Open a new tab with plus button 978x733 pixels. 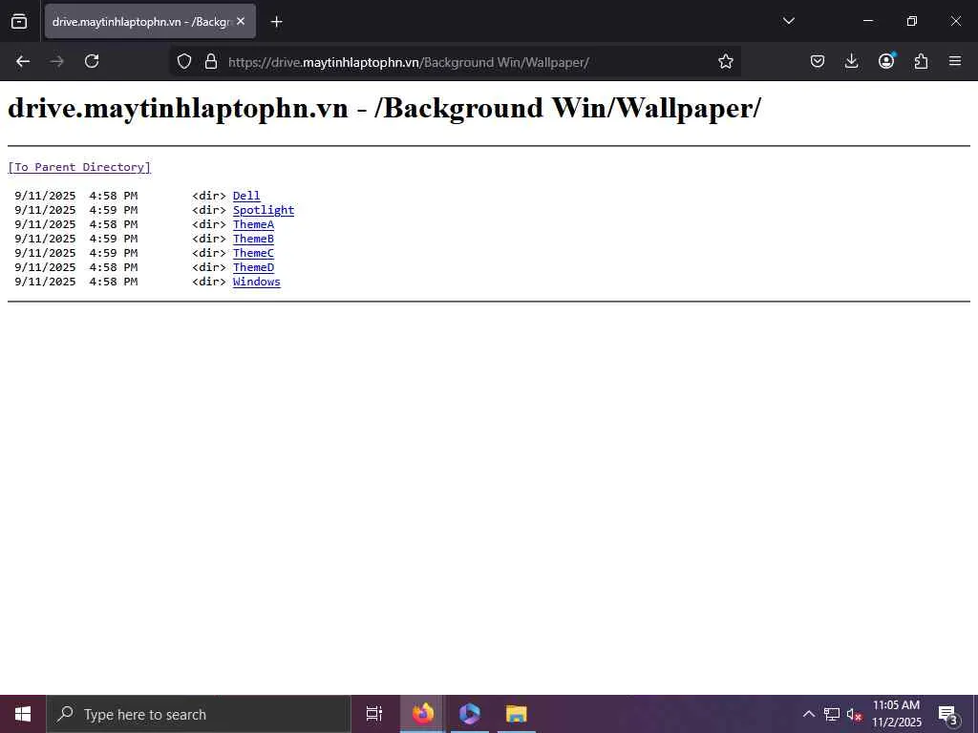[x=276, y=22]
